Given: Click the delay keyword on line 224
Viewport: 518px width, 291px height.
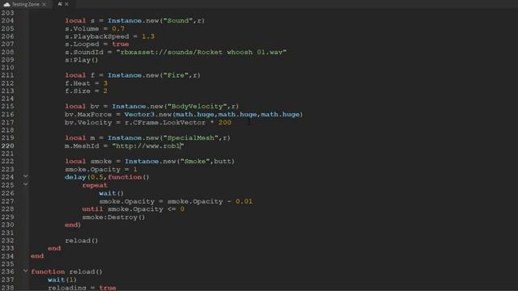Looking at the screenshot, I should pyautogui.click(x=75, y=177).
